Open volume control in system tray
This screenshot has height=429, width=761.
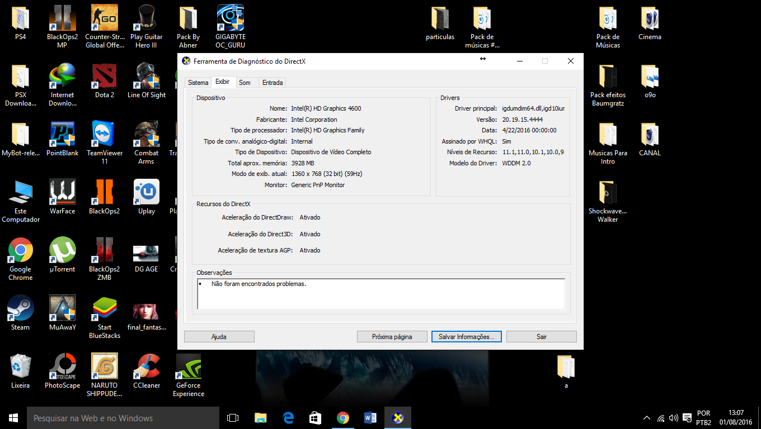click(674, 418)
